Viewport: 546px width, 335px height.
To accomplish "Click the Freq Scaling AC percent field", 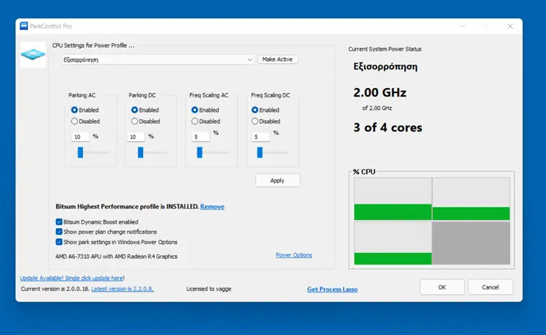I will tap(201, 137).
